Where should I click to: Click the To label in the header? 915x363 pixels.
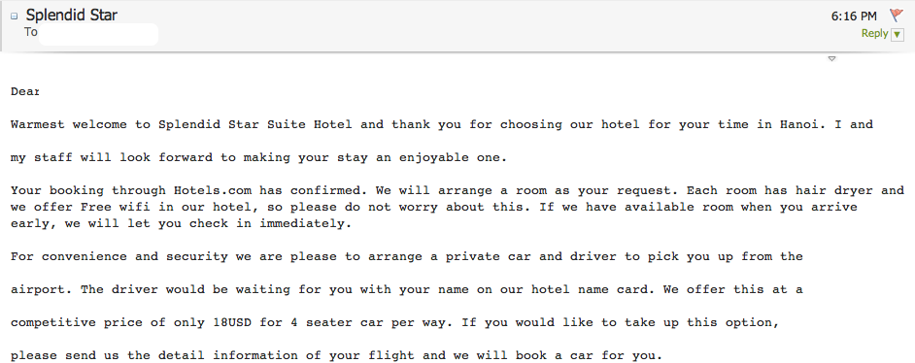click(x=31, y=32)
